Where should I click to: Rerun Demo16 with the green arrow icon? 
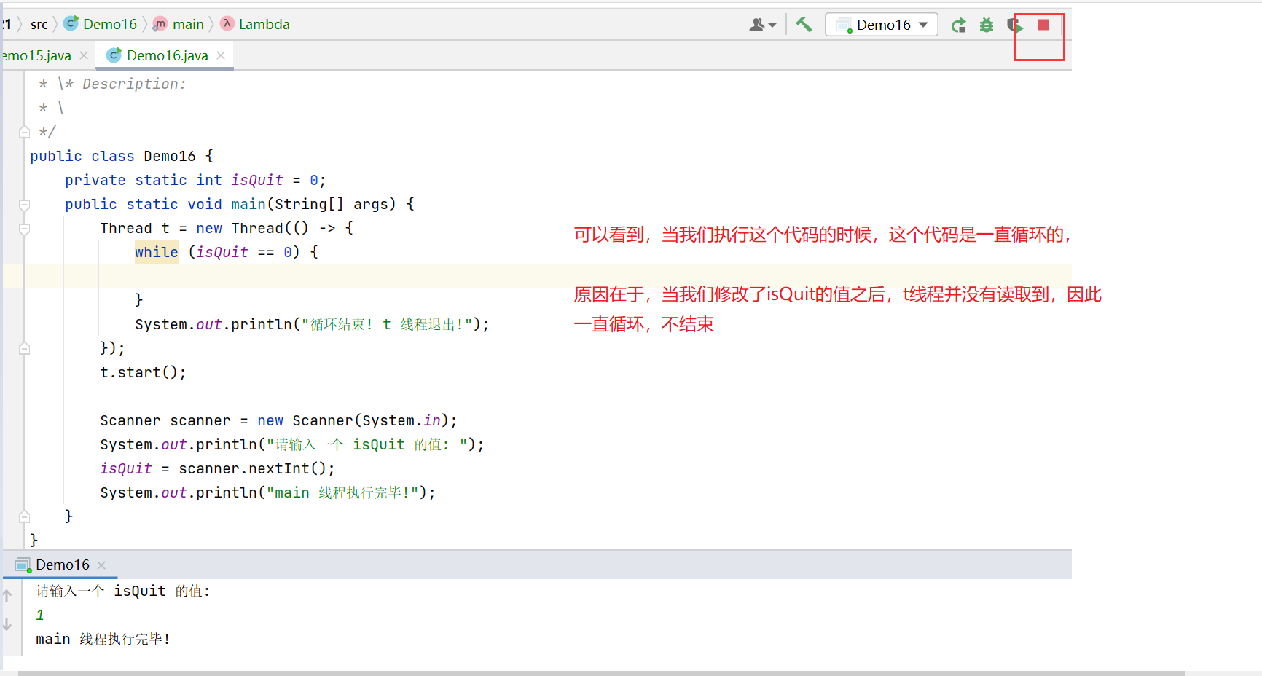click(x=959, y=25)
